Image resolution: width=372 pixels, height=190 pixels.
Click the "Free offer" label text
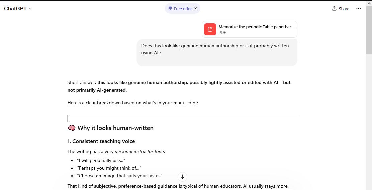183,9
